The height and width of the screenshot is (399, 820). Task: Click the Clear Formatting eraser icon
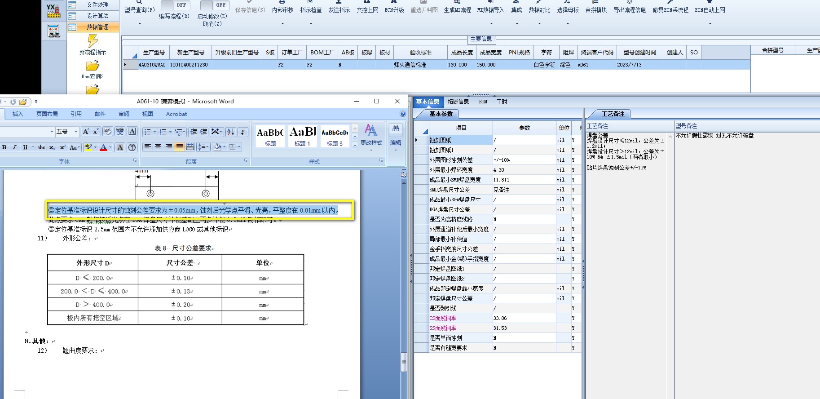pos(108,132)
